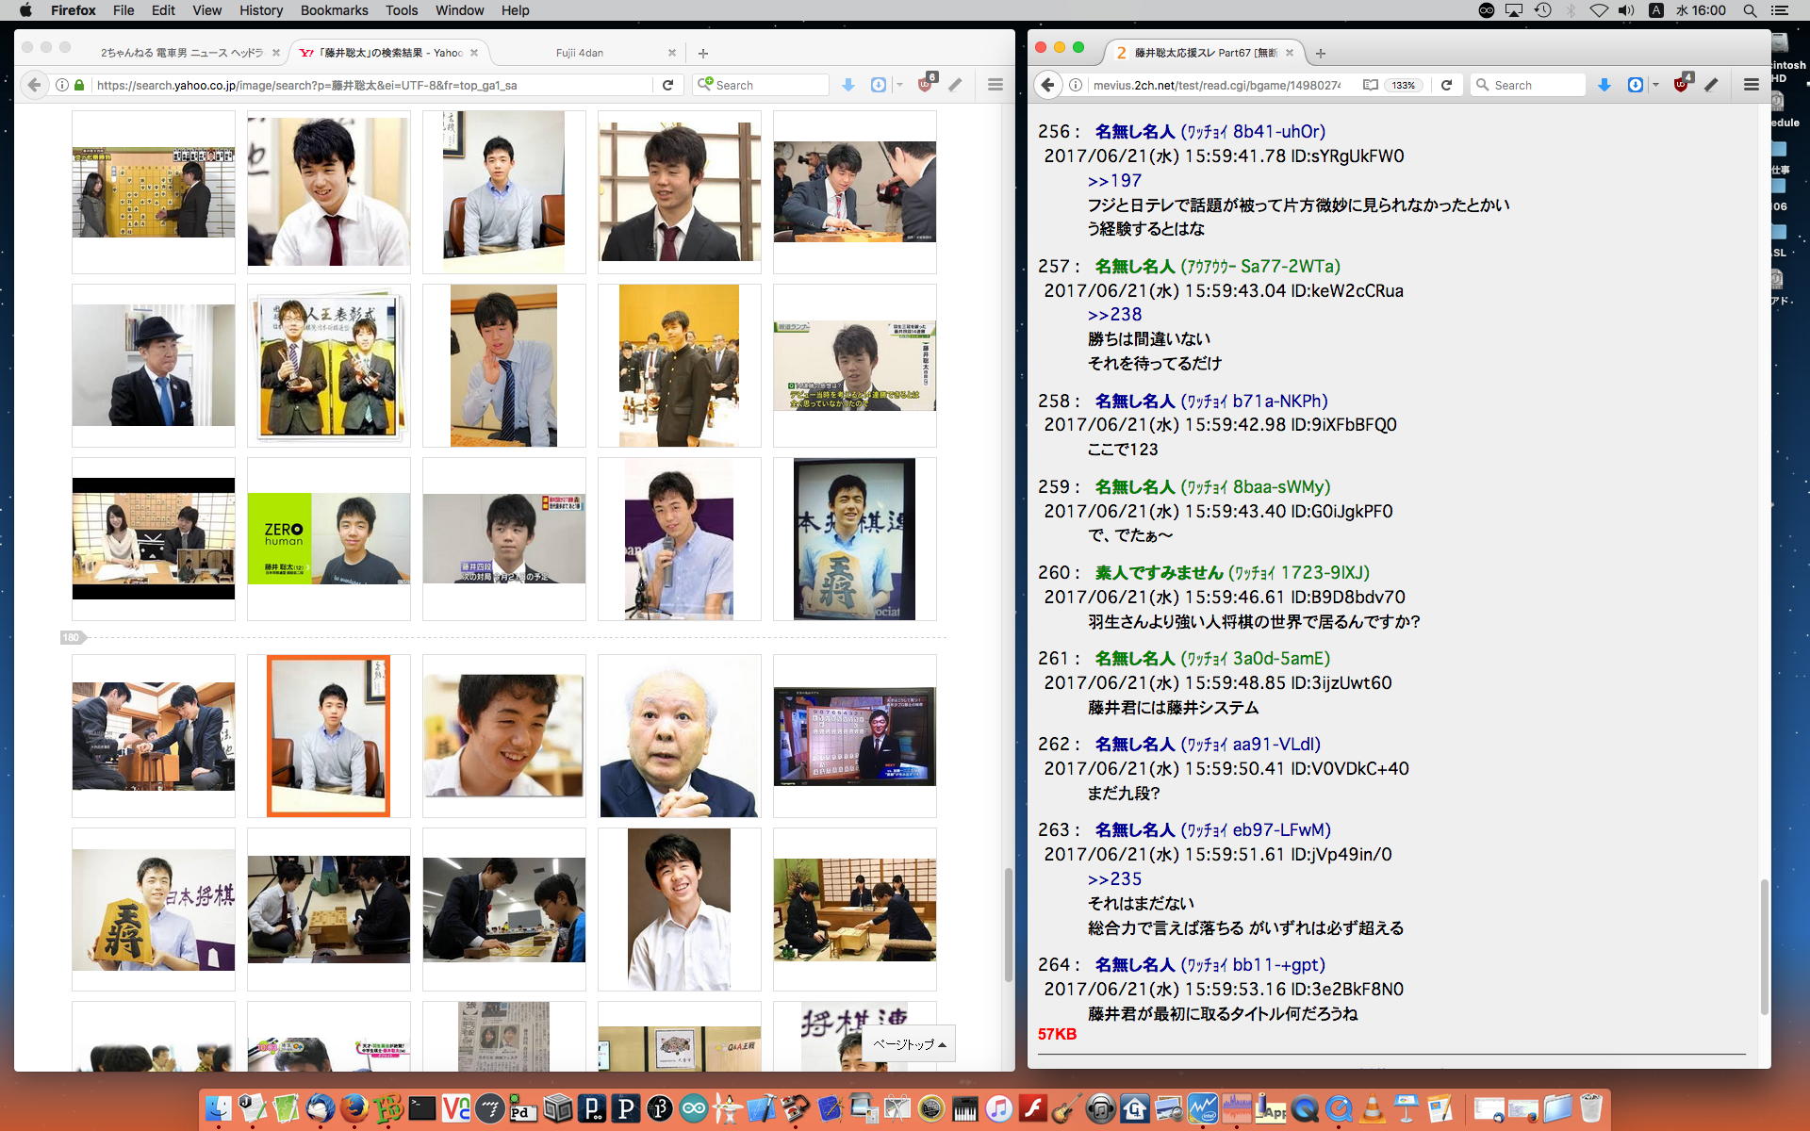Click reload button in Yahoo search window
This screenshot has height=1131, width=1810.
(667, 85)
